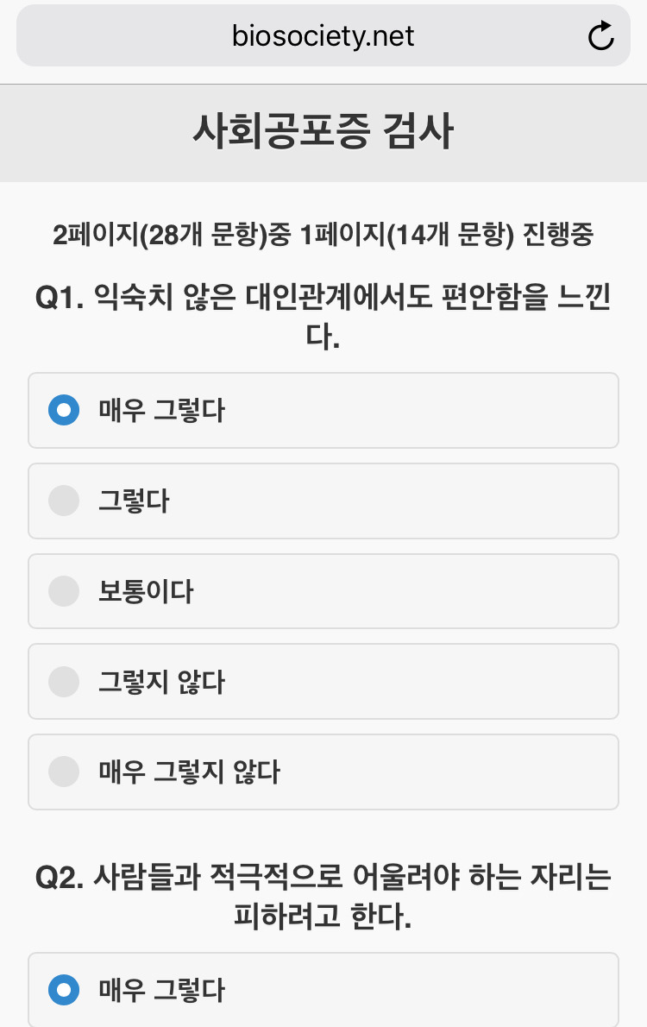Image resolution: width=647 pixels, height=1027 pixels.
Task: Click the Q2 question text about 피하려고 한다
Action: [x=354, y=879]
